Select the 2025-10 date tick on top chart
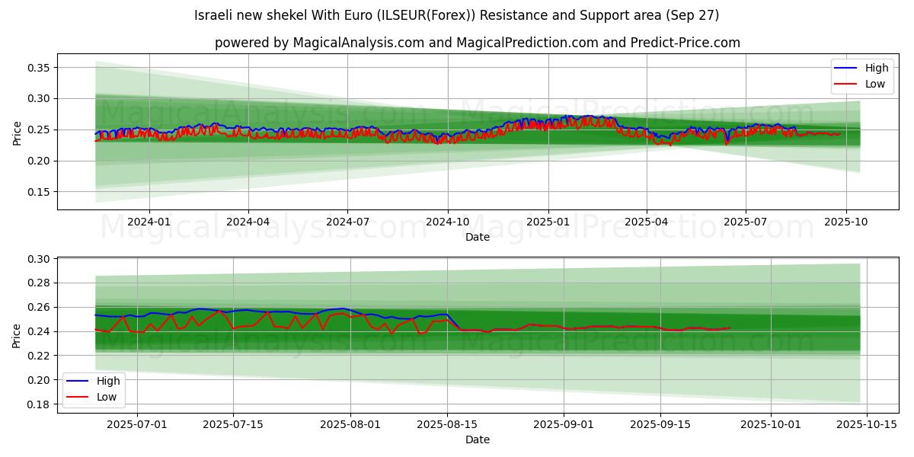Viewport: 914px width, 457px height. [x=845, y=222]
